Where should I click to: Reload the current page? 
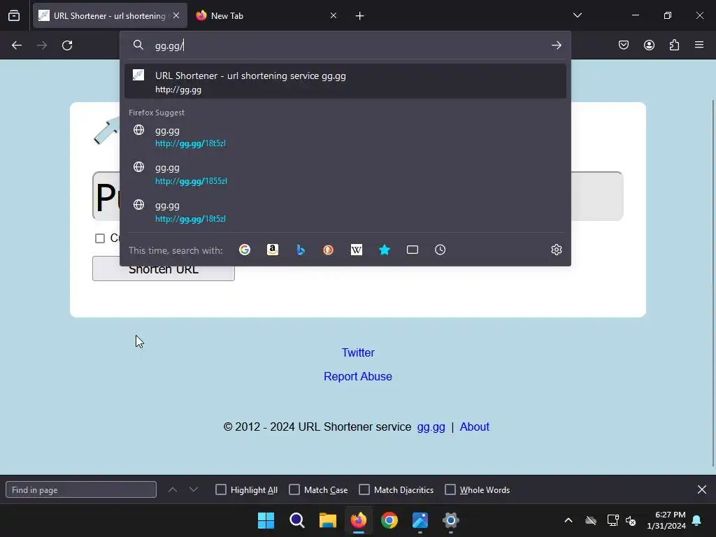(x=67, y=45)
